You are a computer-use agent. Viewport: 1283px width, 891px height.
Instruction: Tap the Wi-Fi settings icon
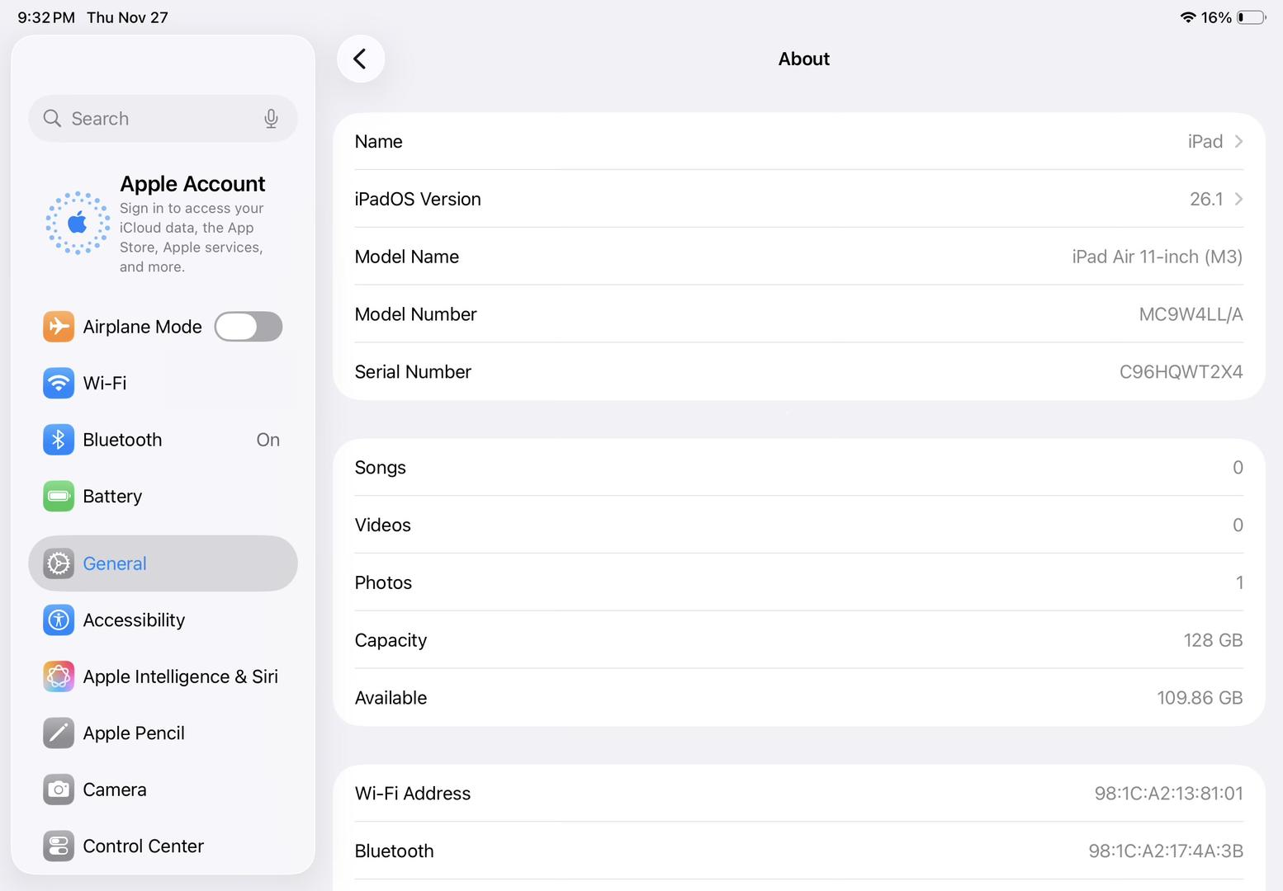point(59,383)
